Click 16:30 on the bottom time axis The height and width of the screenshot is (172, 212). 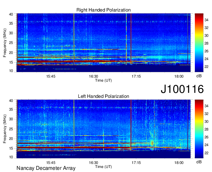point(94,163)
